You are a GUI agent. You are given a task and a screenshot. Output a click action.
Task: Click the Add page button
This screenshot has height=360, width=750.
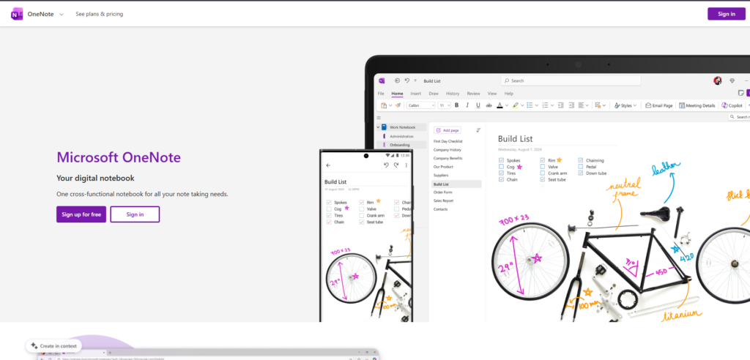(x=448, y=130)
